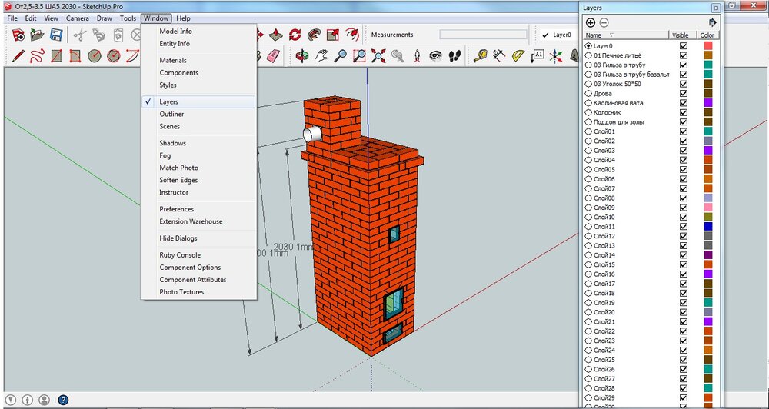Select the Walk footprints tool
This screenshot has width=769, height=409.
[454, 55]
